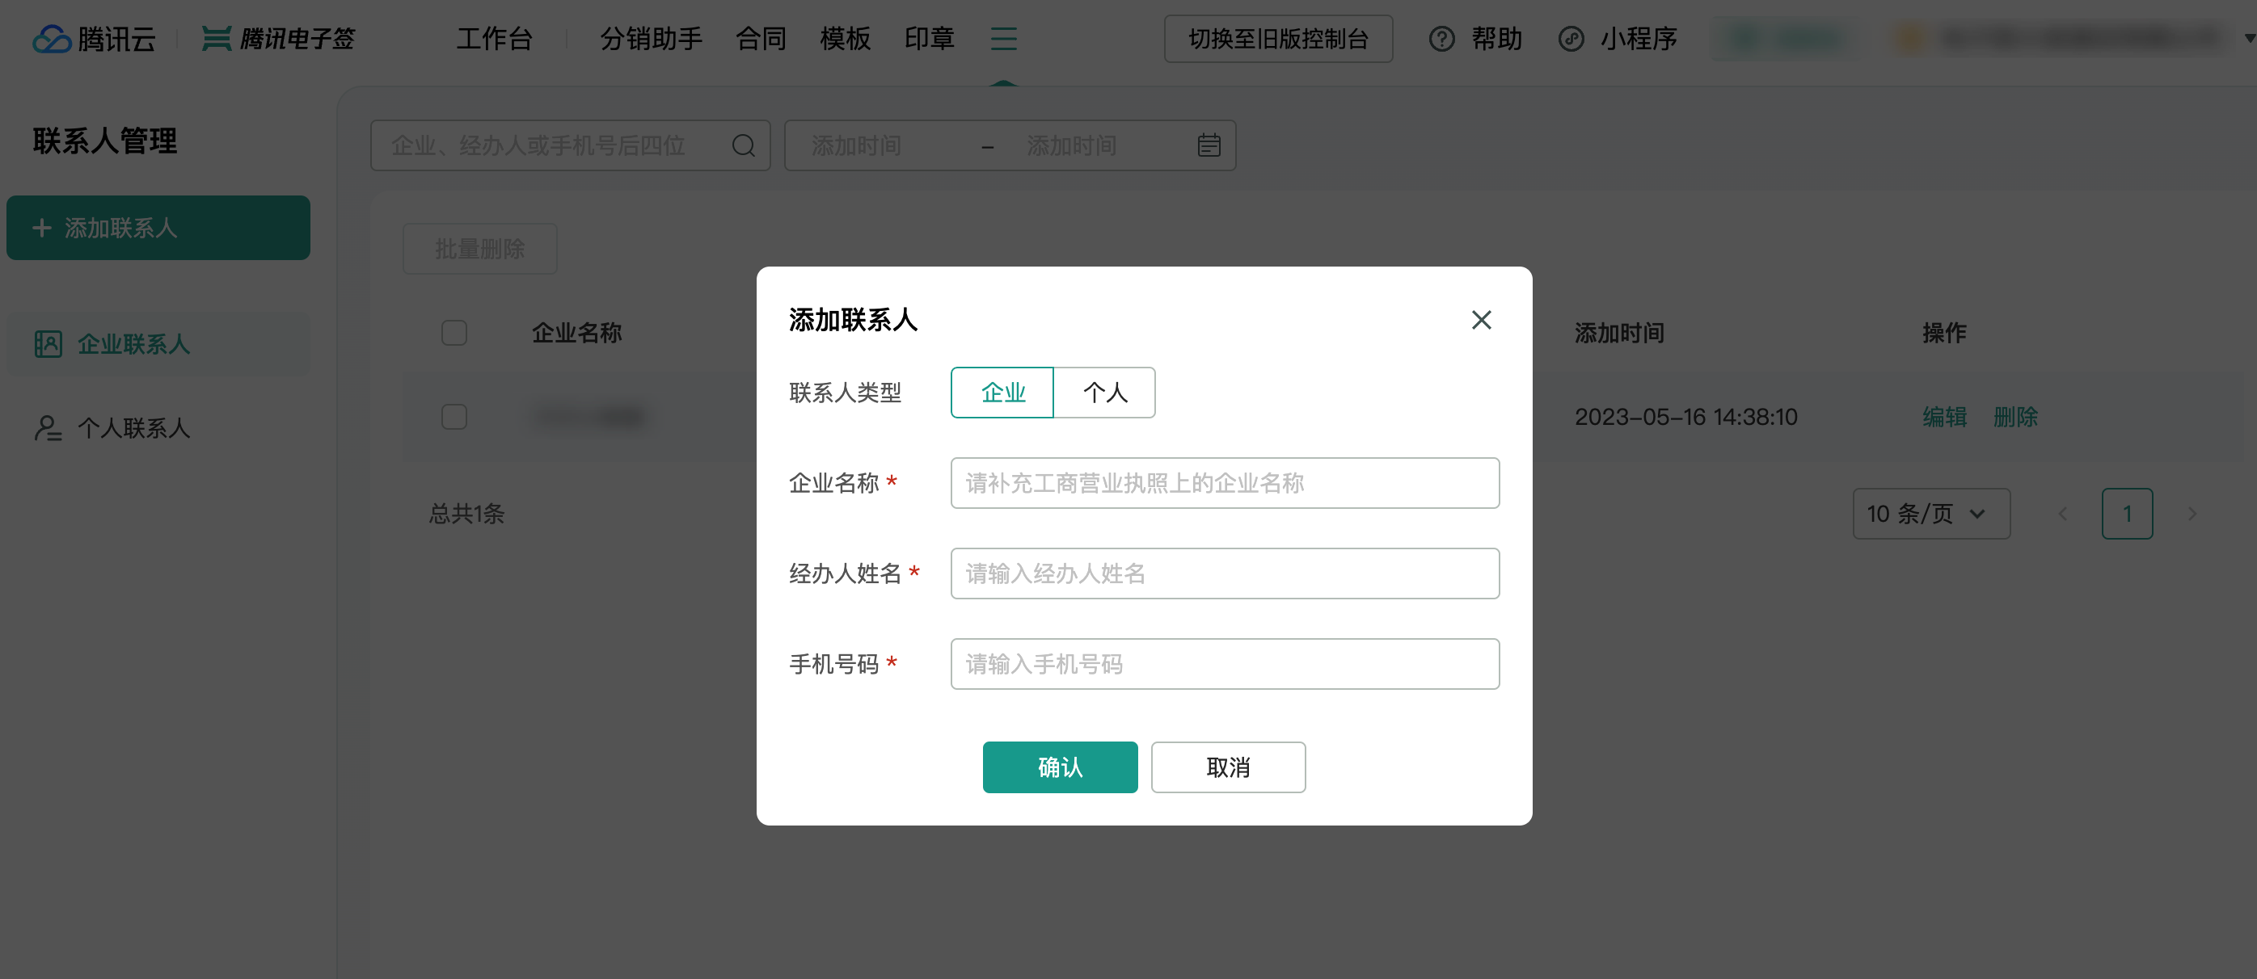Click the 腾讯电子签 logo
2257x979 pixels.
click(x=279, y=39)
